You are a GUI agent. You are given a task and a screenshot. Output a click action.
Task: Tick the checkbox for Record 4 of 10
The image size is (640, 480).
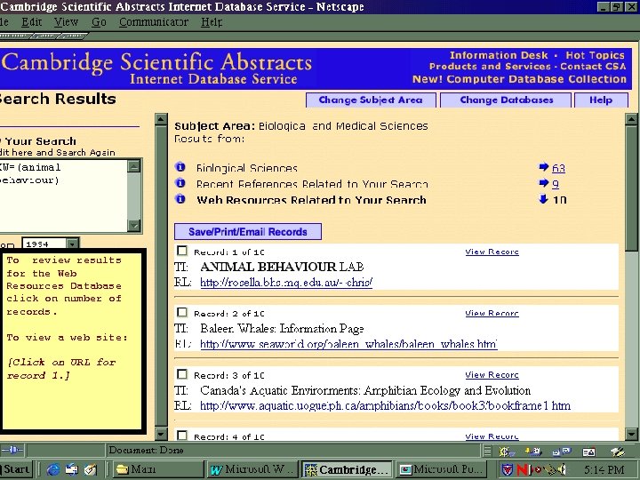pos(182,436)
